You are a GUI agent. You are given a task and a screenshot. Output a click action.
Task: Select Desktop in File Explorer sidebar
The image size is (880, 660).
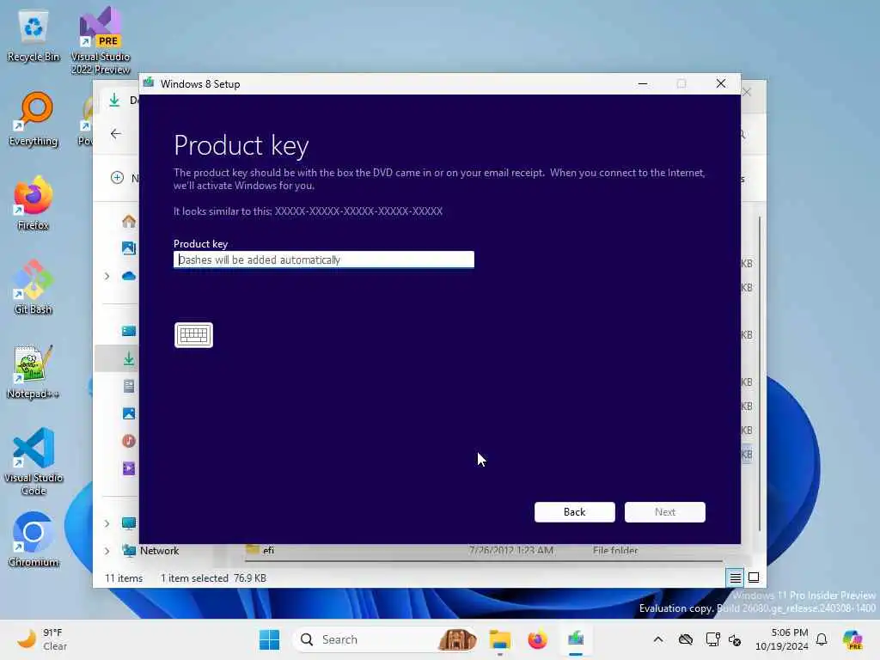[x=129, y=331]
